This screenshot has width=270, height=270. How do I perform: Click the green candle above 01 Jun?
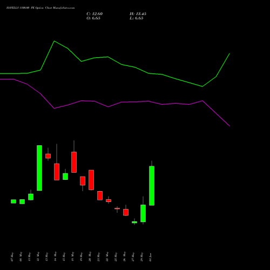pos(152,186)
